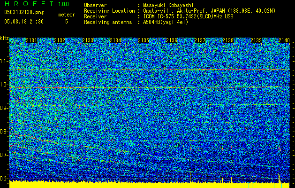Click the 'meteor' count label
Screen dimensions: 295x188
pos(67,15)
